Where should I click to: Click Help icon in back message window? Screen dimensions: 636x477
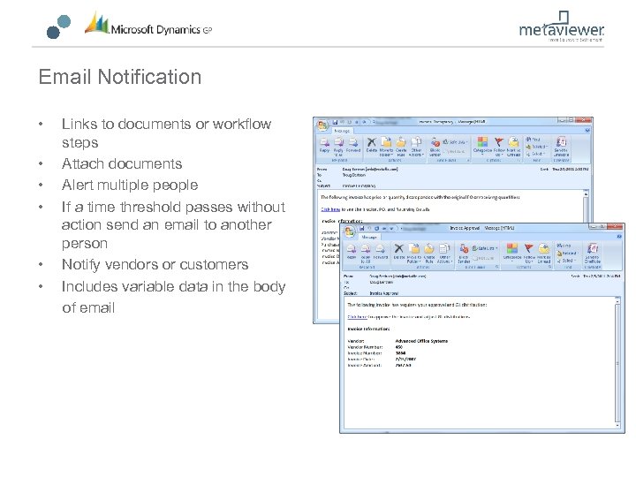(x=587, y=130)
